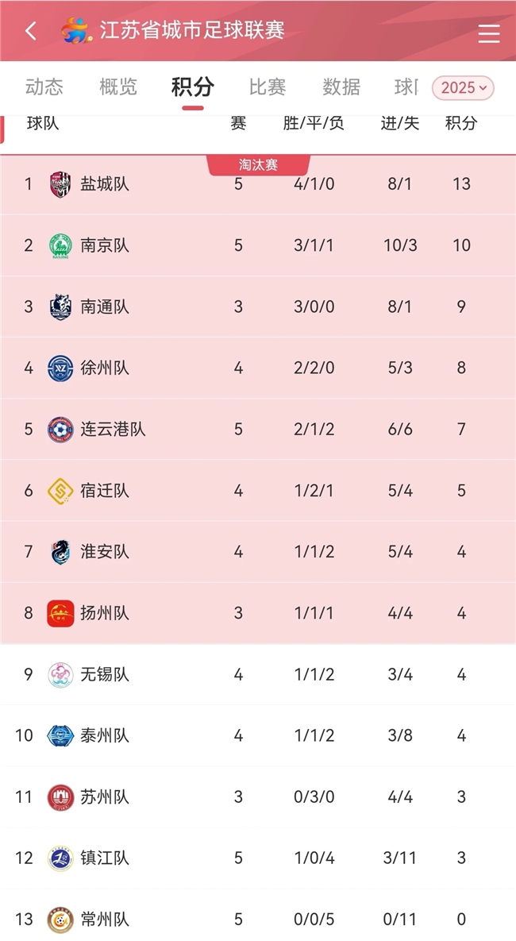
Task: Switch to the 比赛 tab
Action: pyautogui.click(x=267, y=87)
